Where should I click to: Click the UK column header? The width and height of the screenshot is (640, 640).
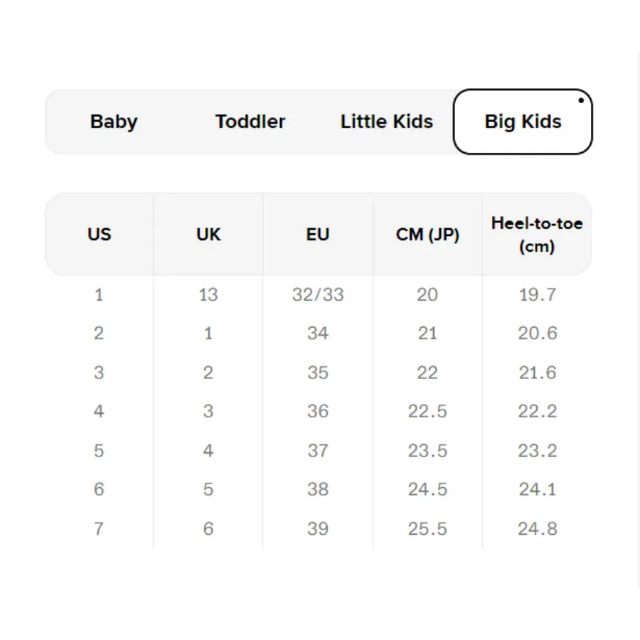click(208, 234)
